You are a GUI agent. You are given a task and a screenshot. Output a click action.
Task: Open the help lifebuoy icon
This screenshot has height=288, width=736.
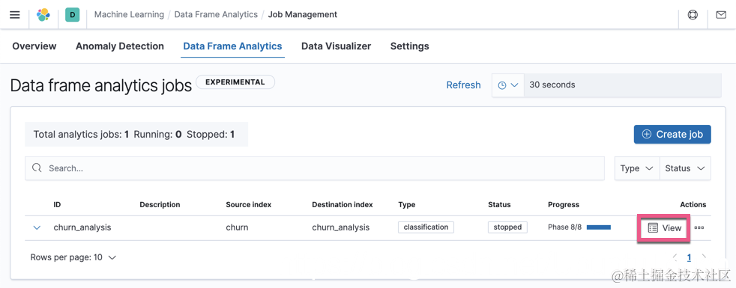pyautogui.click(x=693, y=14)
